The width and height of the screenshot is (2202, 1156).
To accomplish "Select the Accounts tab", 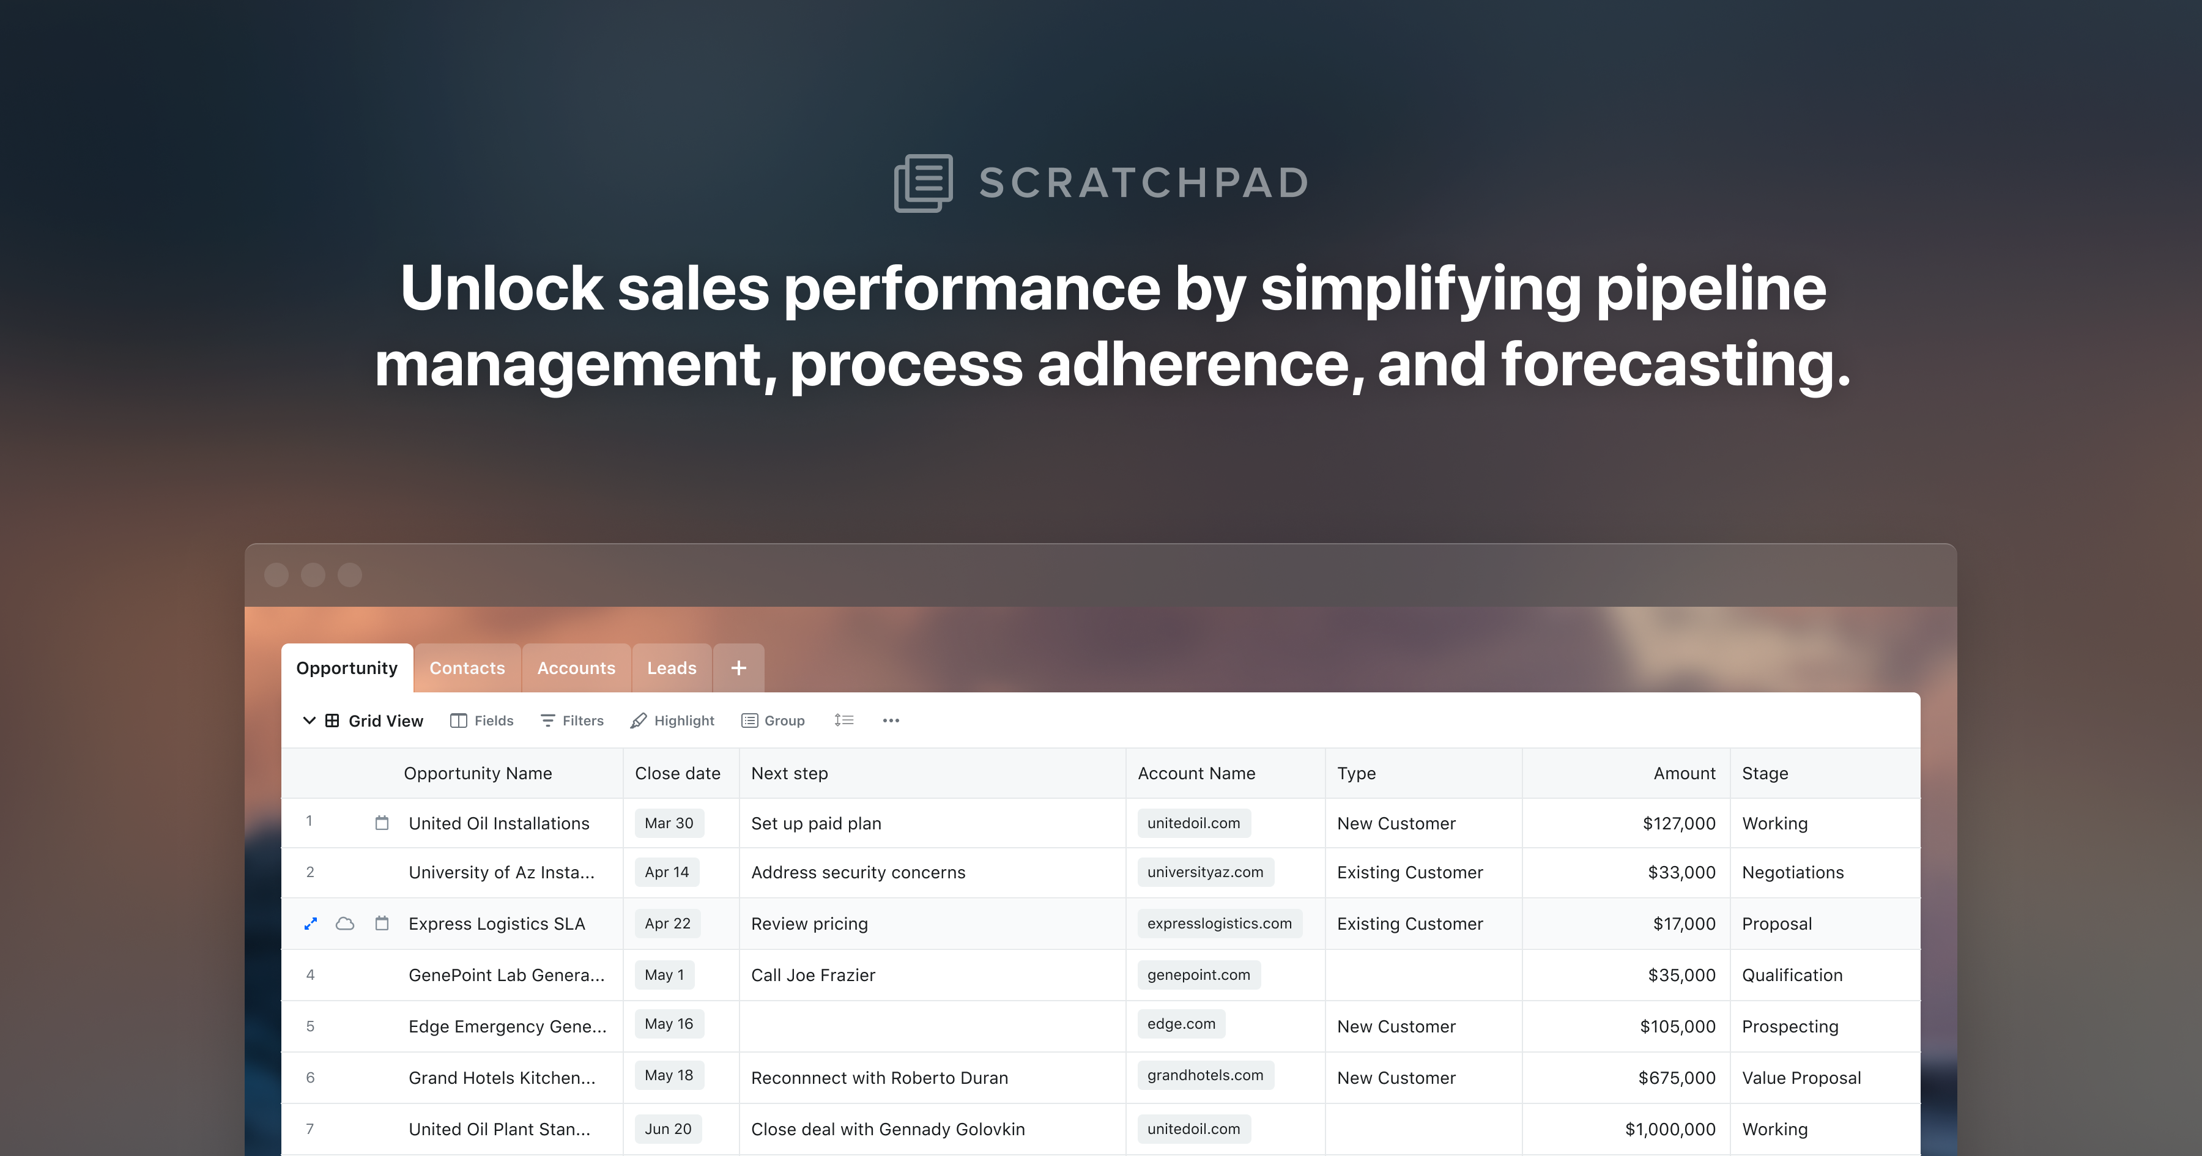I will coord(576,668).
